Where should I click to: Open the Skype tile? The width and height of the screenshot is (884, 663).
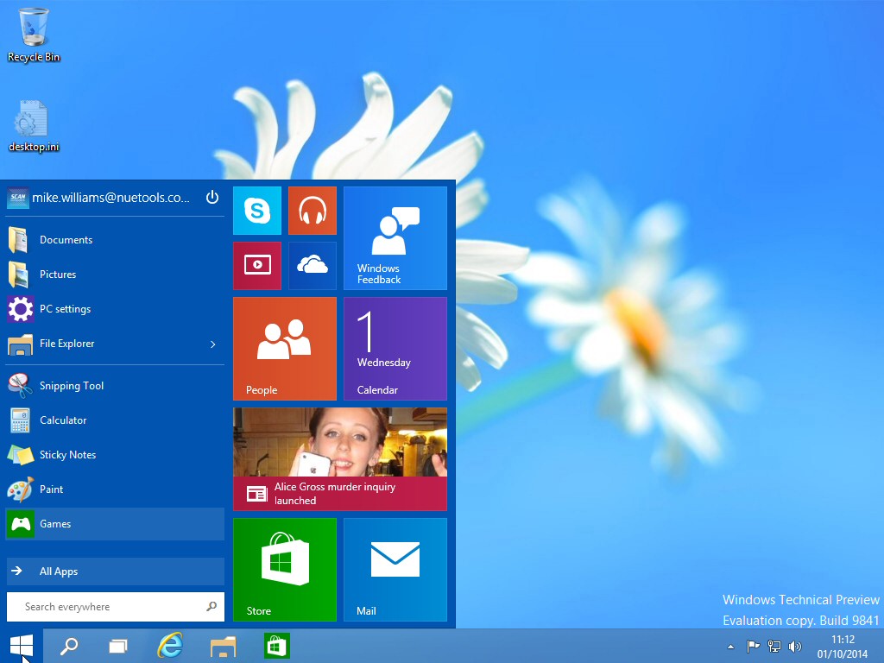tap(257, 211)
